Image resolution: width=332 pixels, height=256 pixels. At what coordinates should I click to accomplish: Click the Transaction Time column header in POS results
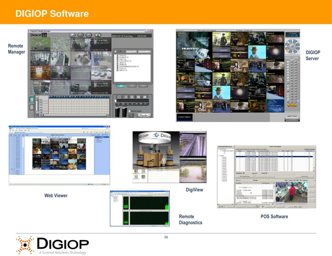[251, 151]
